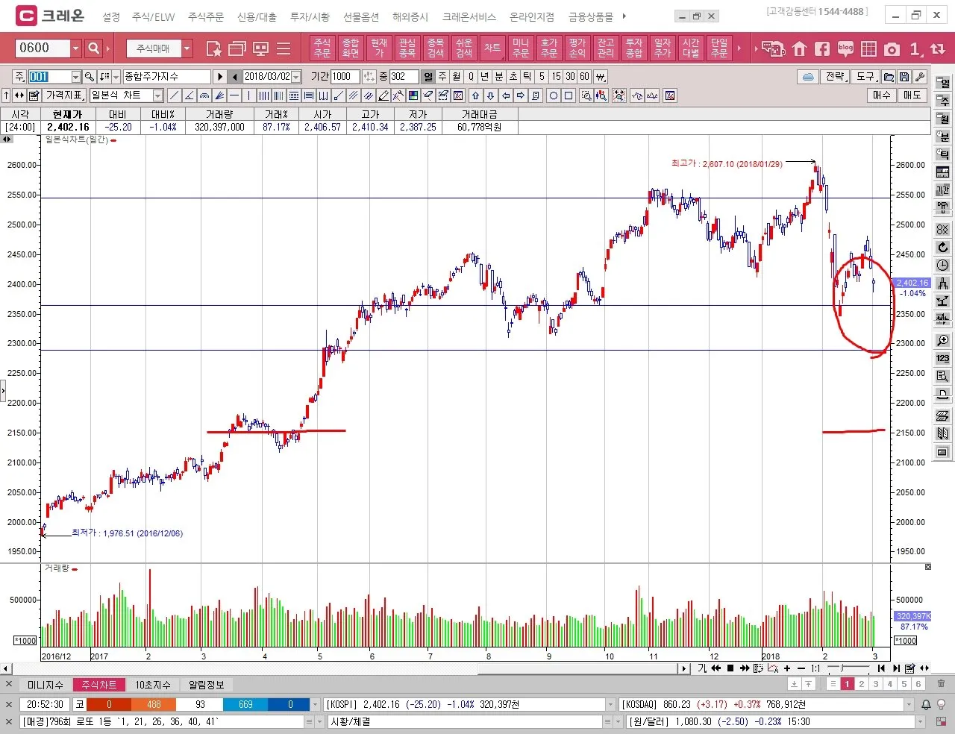This screenshot has height=734, width=955.
Task: Click the 잔고관리 red toolbar button
Action: coord(606,48)
